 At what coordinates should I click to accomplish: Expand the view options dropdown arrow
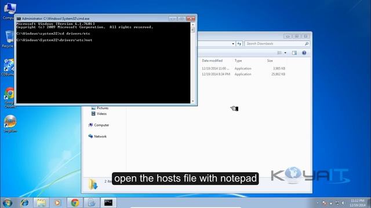point(285,53)
